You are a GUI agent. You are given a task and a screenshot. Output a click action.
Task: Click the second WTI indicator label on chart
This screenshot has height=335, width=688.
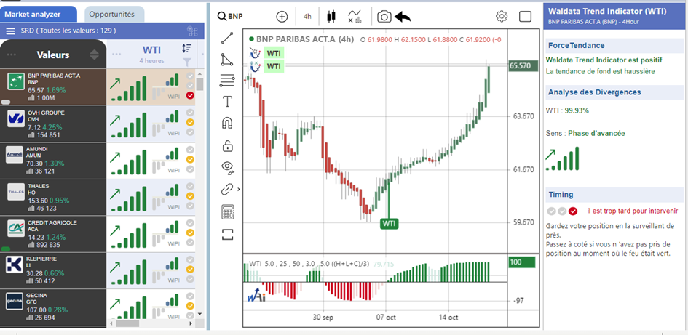pyautogui.click(x=274, y=67)
